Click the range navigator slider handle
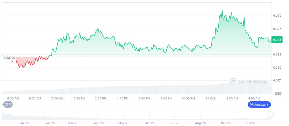The height and width of the screenshot is (126, 289). (270, 114)
